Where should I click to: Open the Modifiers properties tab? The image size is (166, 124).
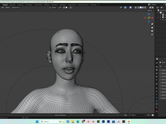[x=157, y=91]
